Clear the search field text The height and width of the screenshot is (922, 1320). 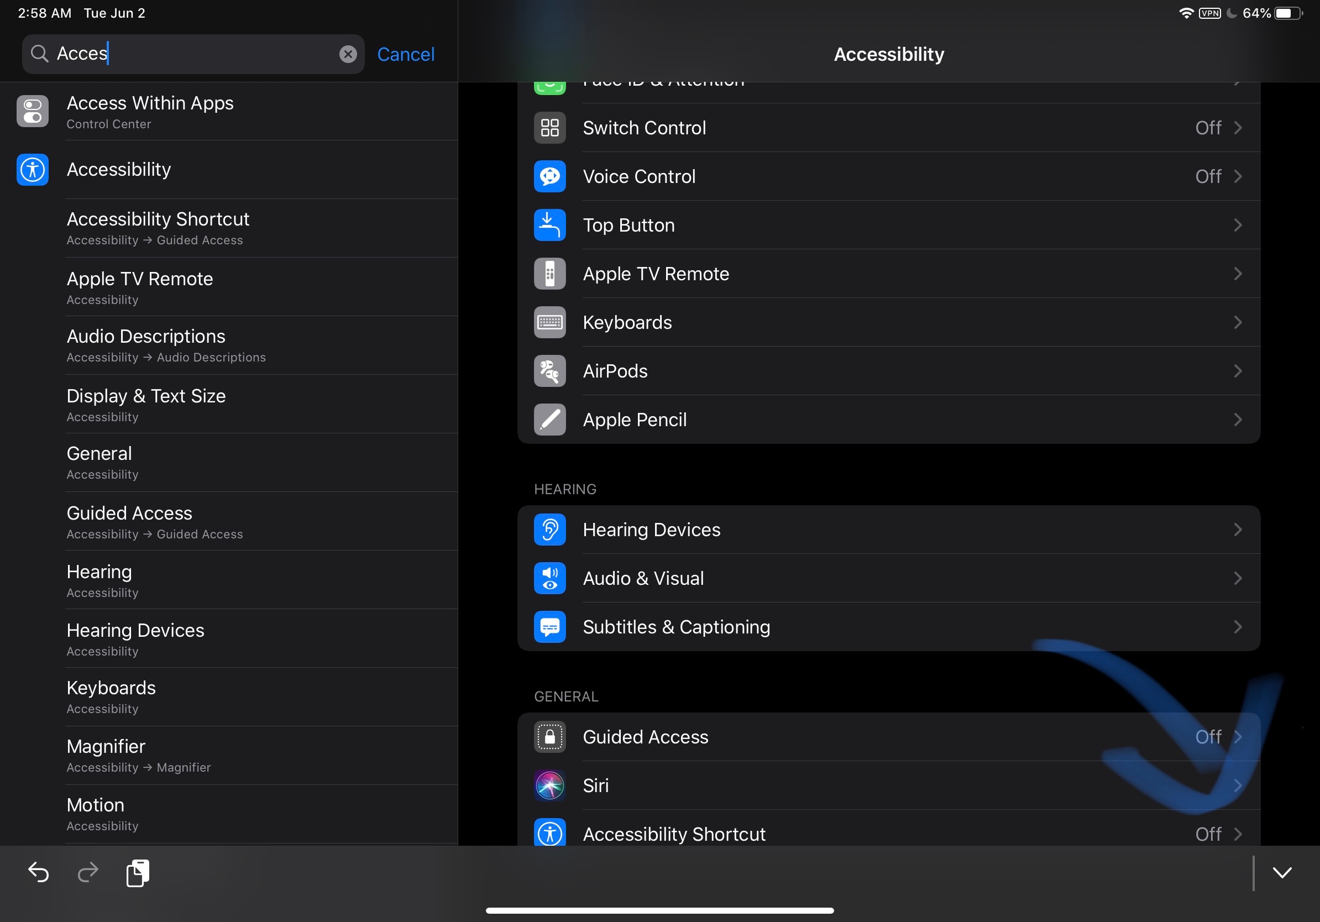(x=347, y=54)
